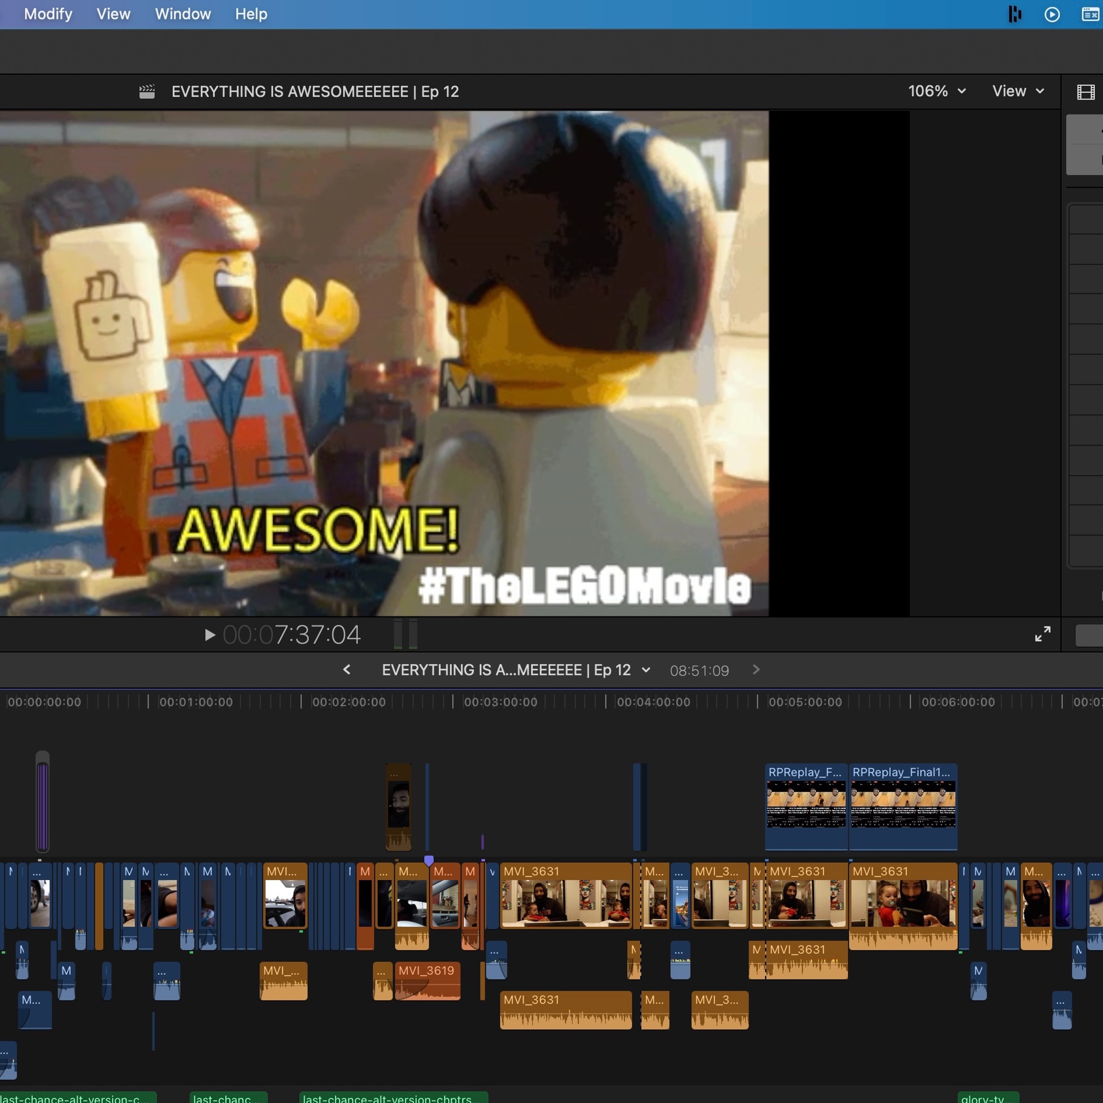Open the Window menu
The height and width of the screenshot is (1103, 1103).
click(x=183, y=14)
